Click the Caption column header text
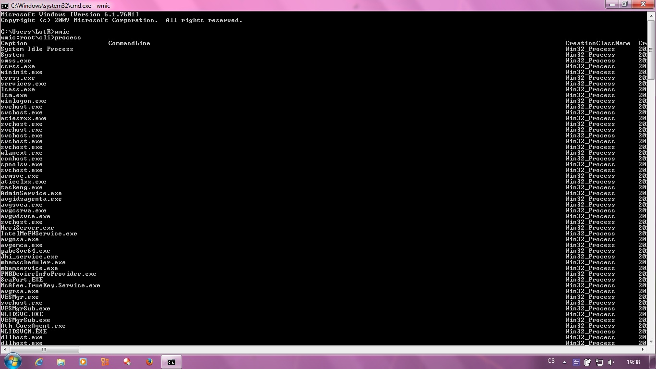The height and width of the screenshot is (369, 656). 14,43
